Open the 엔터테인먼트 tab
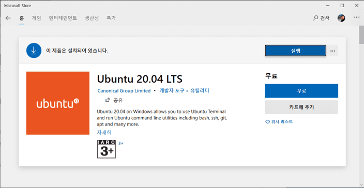Image resolution: width=364 pixels, height=188 pixels. point(63,18)
